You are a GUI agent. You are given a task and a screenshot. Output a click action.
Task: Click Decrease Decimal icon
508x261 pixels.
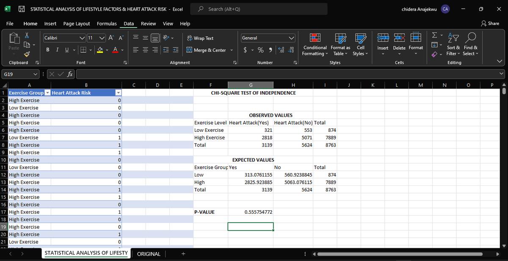click(291, 50)
